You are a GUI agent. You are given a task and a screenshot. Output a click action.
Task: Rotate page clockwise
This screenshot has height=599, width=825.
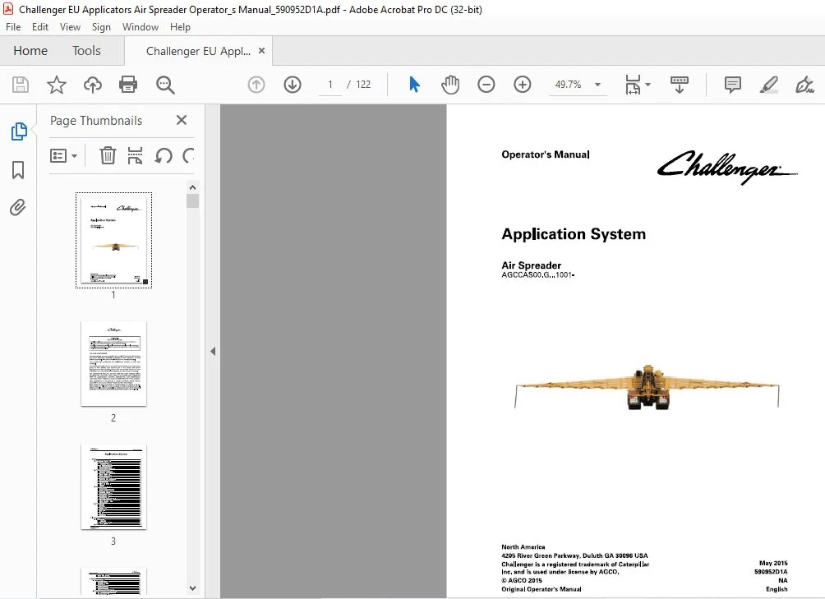(188, 155)
